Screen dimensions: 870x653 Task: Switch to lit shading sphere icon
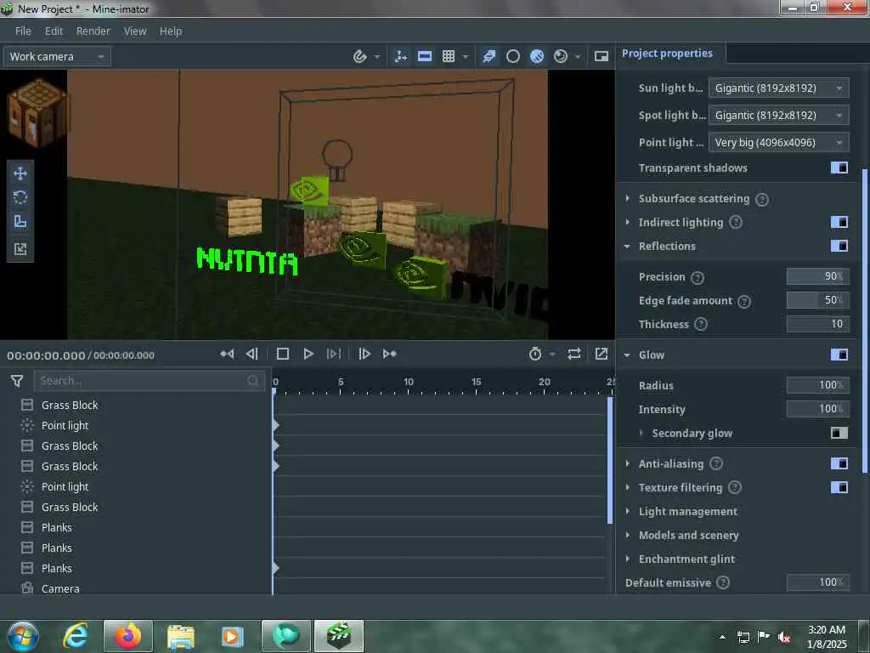537,56
